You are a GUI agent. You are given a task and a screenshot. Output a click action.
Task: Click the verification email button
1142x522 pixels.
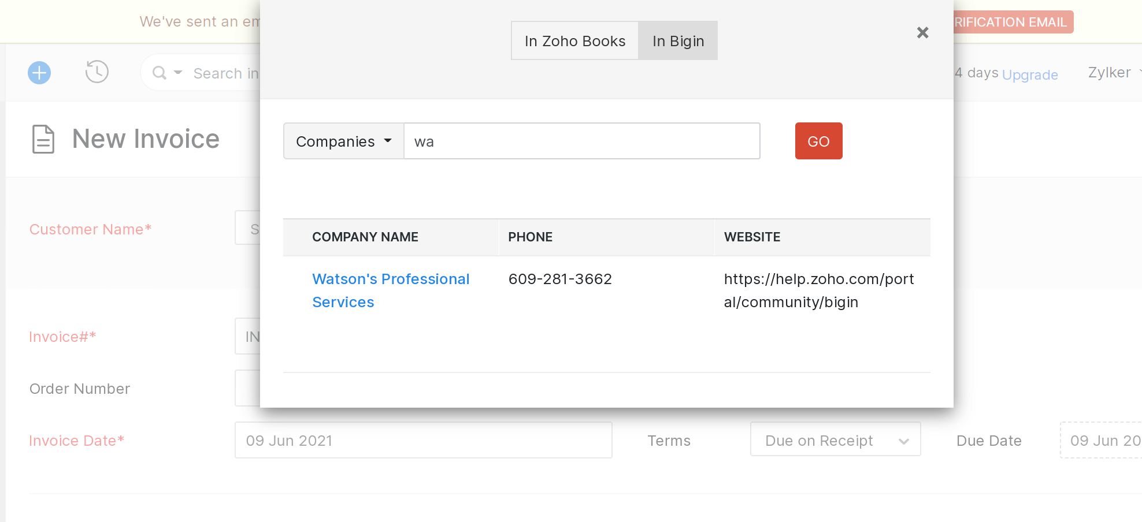click(1013, 23)
